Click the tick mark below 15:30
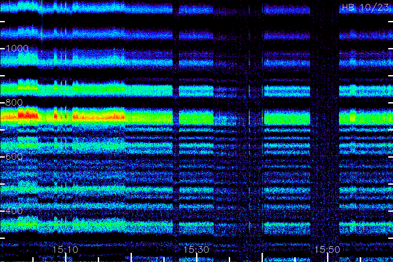393x262 pixels. [x=196, y=258]
